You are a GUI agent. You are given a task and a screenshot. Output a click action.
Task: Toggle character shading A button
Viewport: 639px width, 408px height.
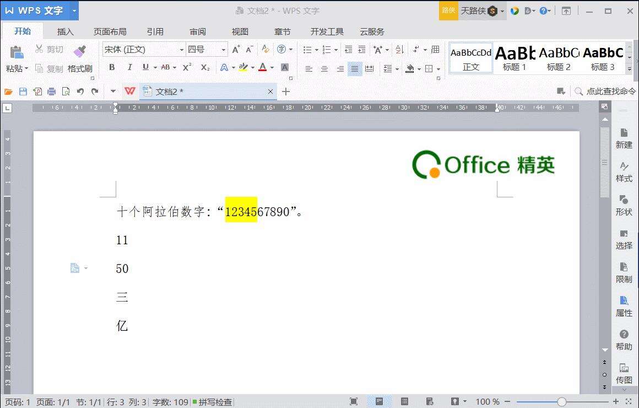pos(285,67)
